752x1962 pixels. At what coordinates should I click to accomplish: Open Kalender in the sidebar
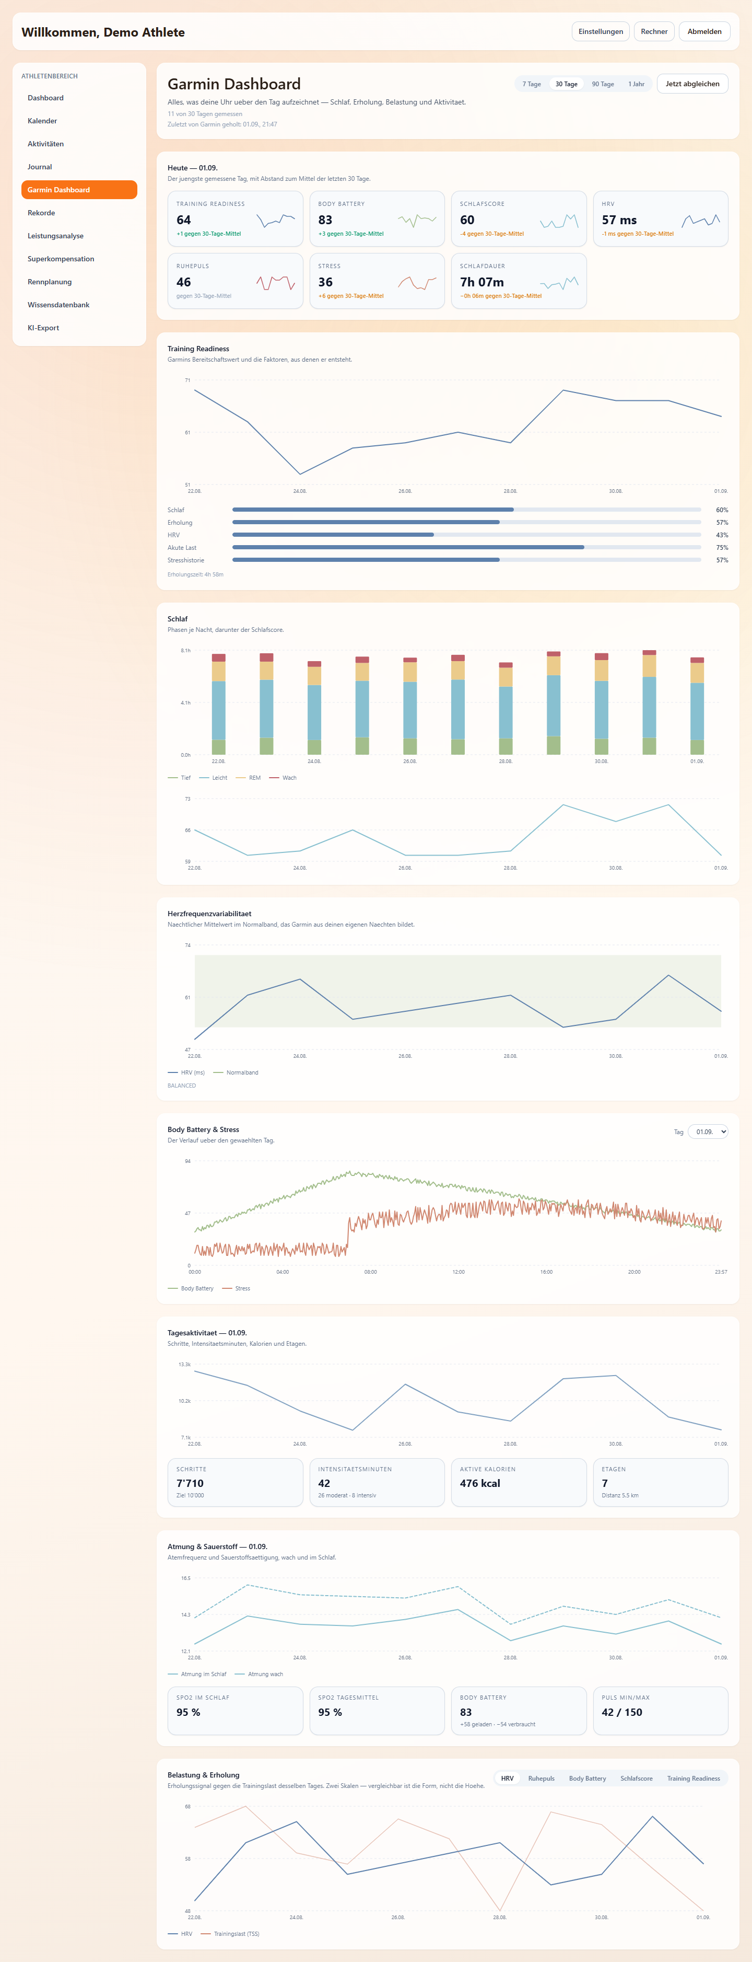pos(79,121)
